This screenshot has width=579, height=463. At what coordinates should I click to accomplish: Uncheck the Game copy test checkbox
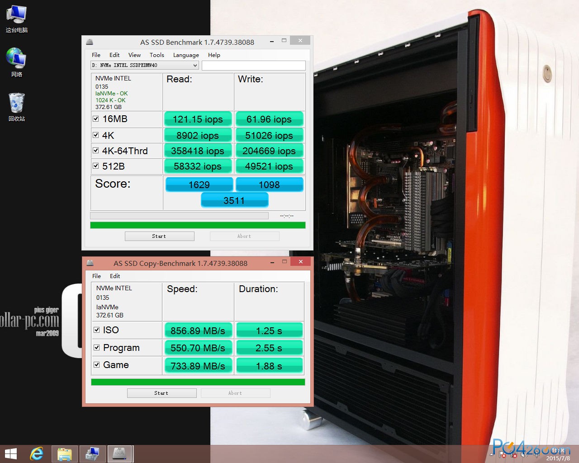pos(96,364)
